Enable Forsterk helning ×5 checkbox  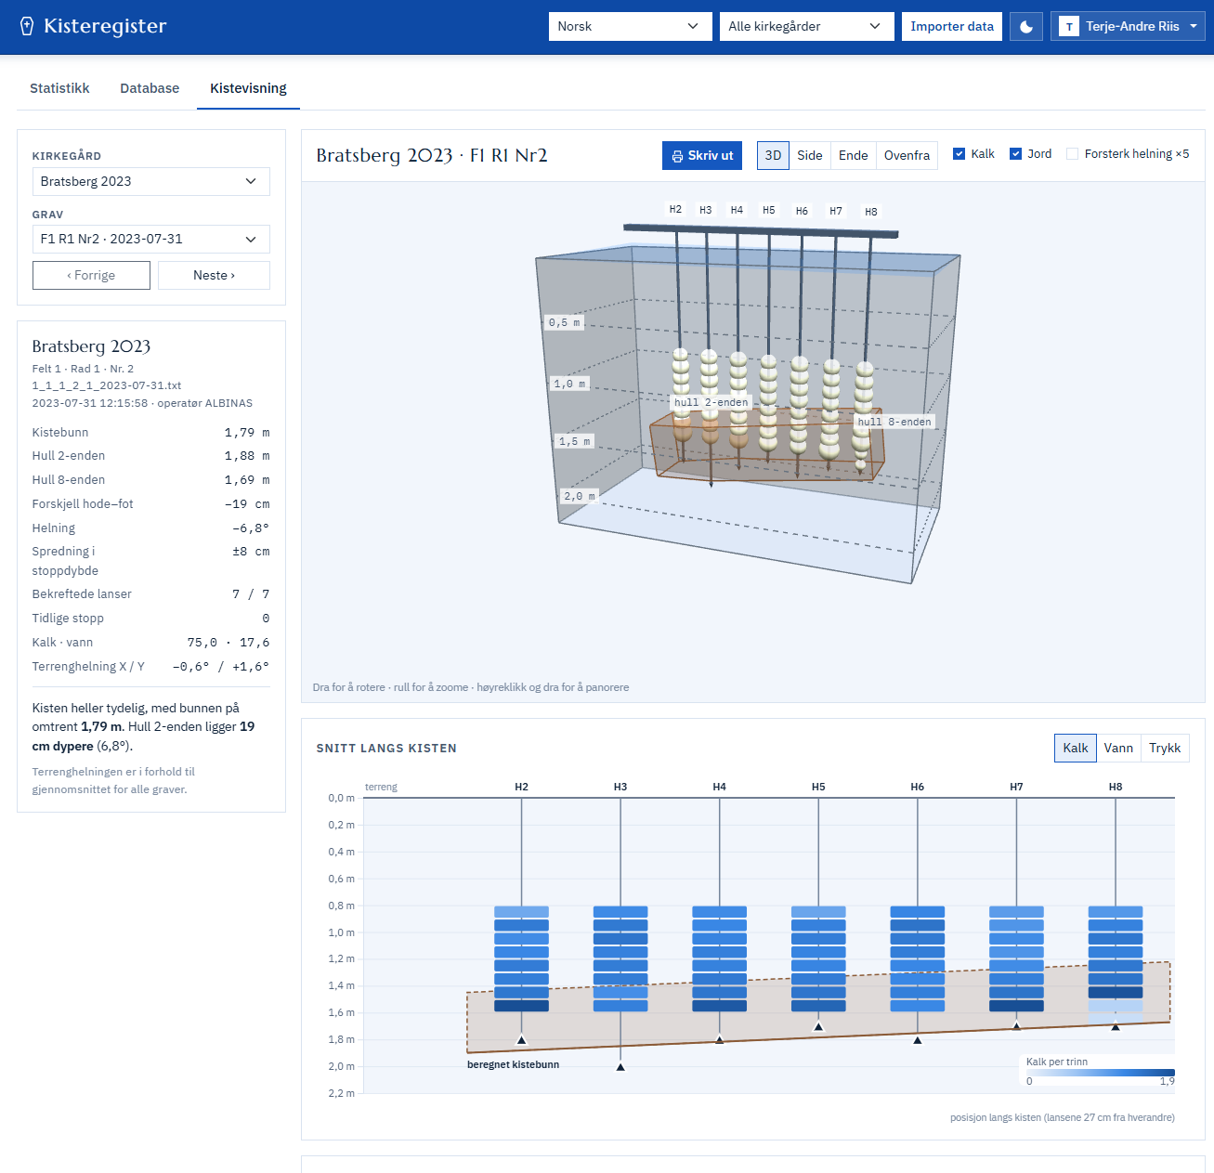click(1073, 154)
